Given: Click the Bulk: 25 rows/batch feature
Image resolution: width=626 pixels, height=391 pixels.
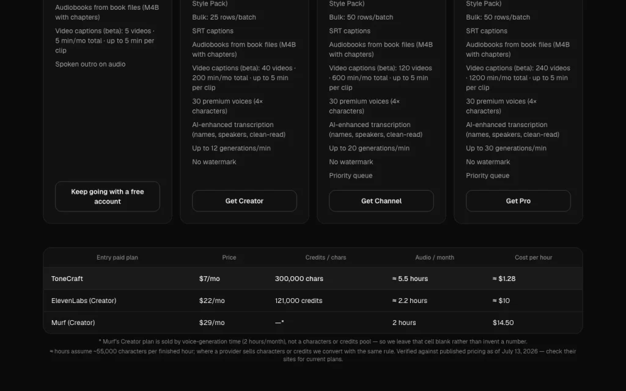Looking at the screenshot, I should click(x=224, y=17).
